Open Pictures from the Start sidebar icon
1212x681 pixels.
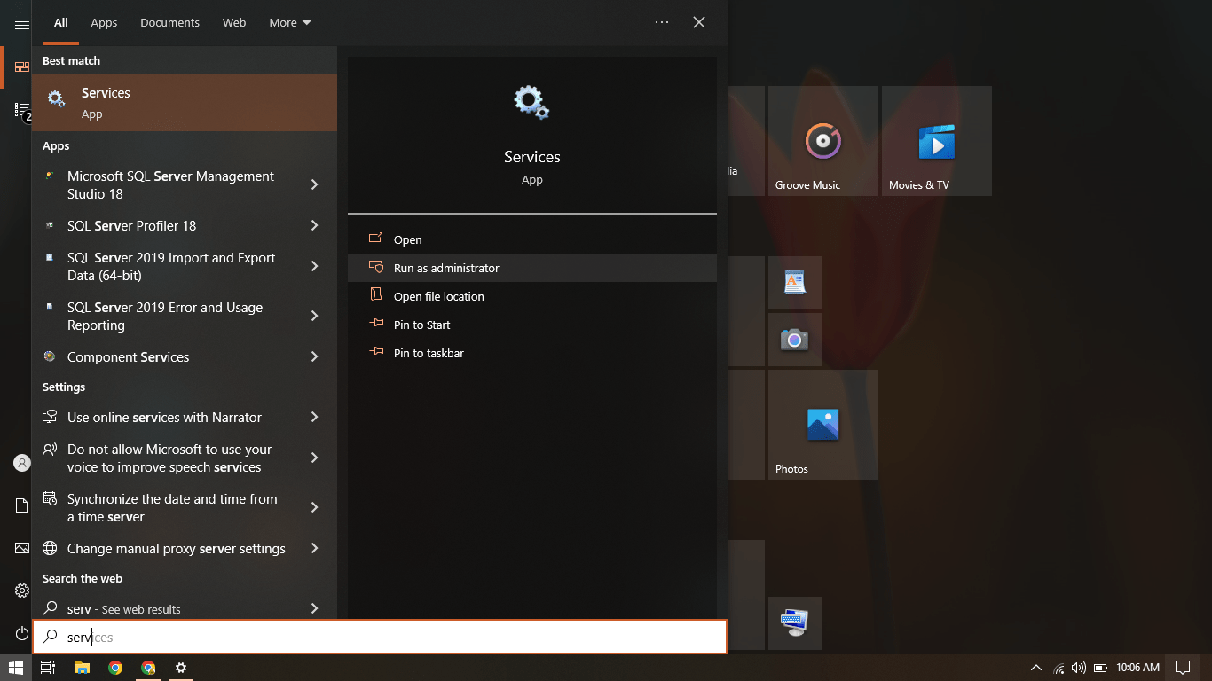tap(22, 548)
